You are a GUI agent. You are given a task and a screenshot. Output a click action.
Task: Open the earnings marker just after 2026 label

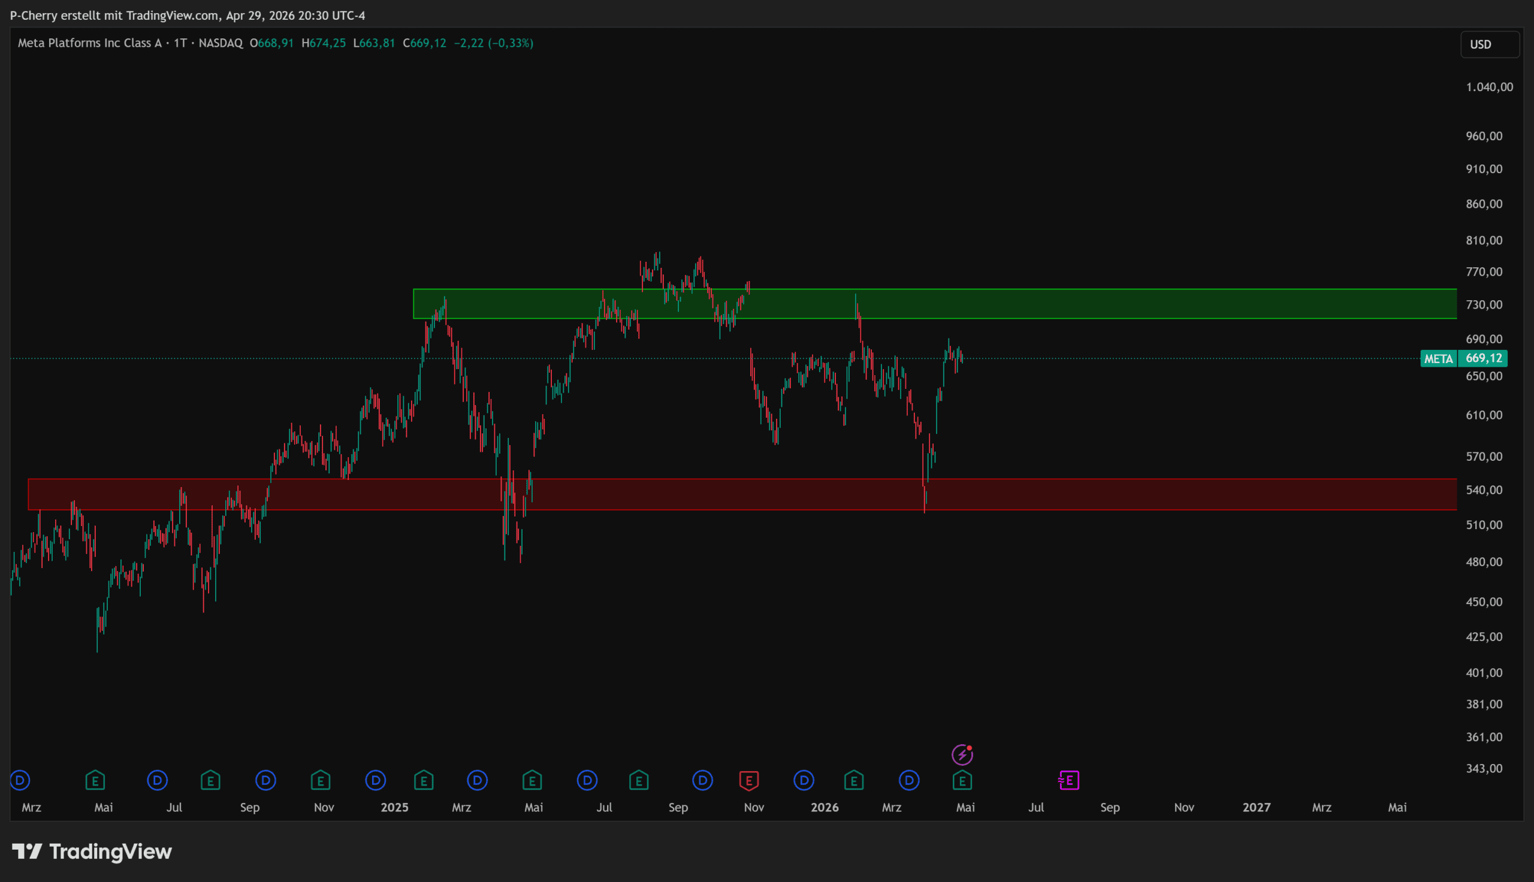(854, 780)
